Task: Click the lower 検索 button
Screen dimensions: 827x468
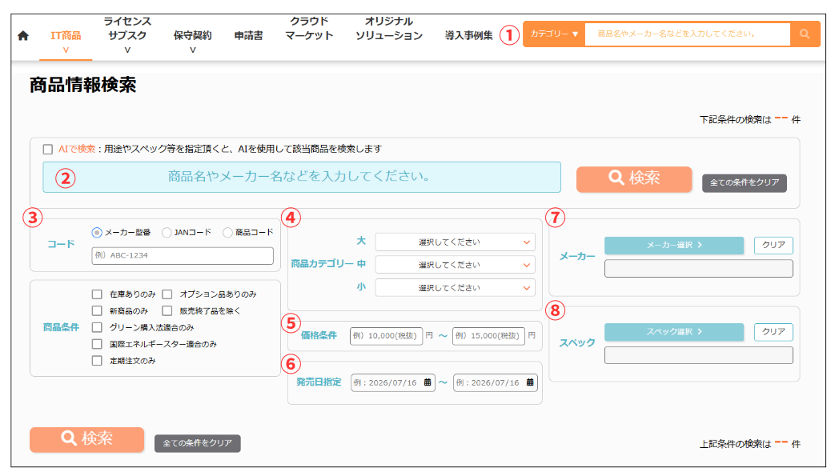Action: click(87, 439)
